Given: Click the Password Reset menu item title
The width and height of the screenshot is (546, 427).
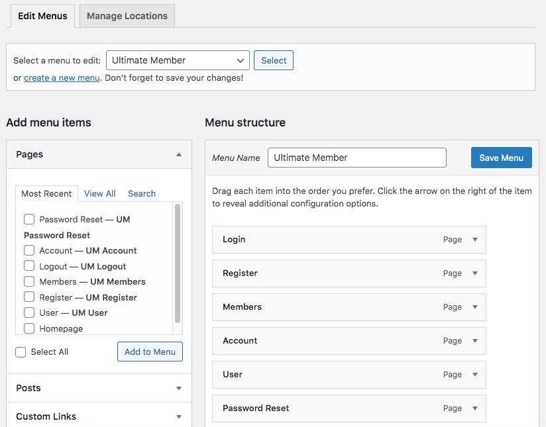Looking at the screenshot, I should 256,408.
